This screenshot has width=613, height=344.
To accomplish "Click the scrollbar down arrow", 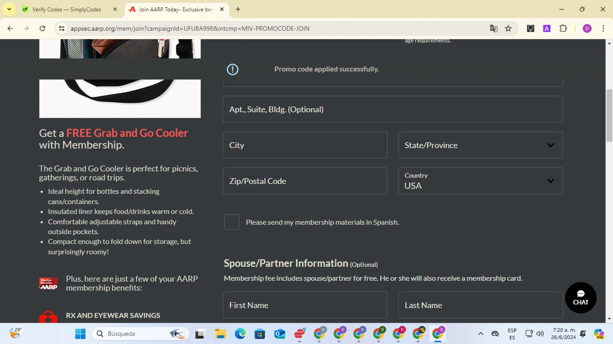I will click(609, 319).
